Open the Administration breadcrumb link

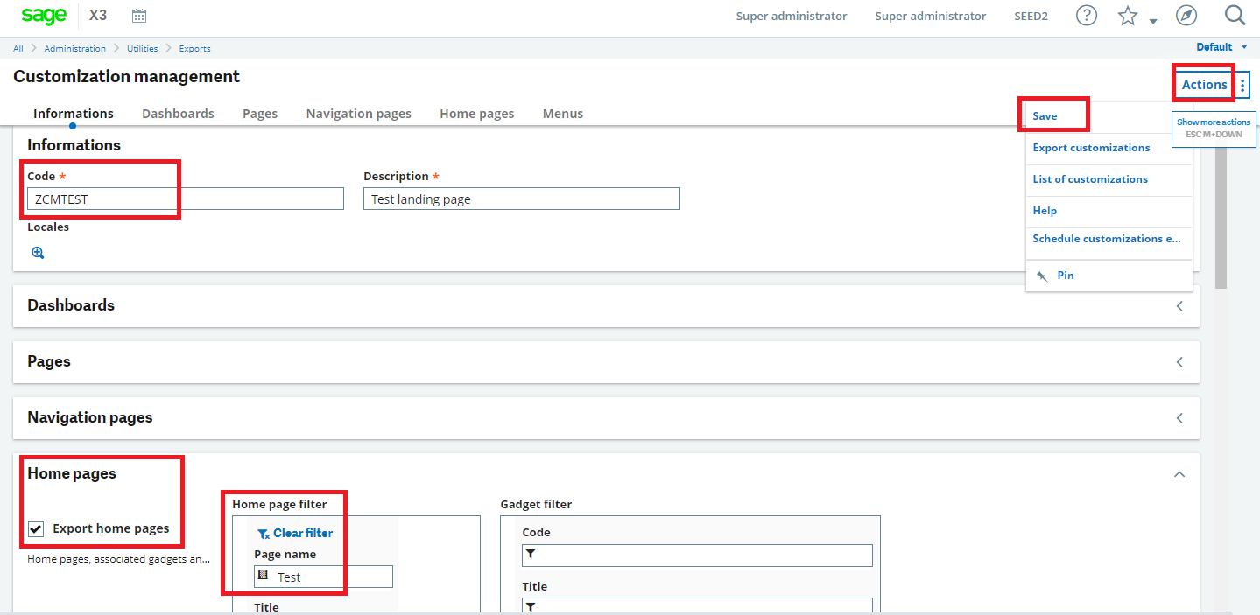point(75,48)
